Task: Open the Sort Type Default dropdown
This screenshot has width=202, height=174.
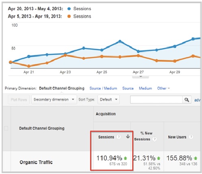Action: (109, 100)
